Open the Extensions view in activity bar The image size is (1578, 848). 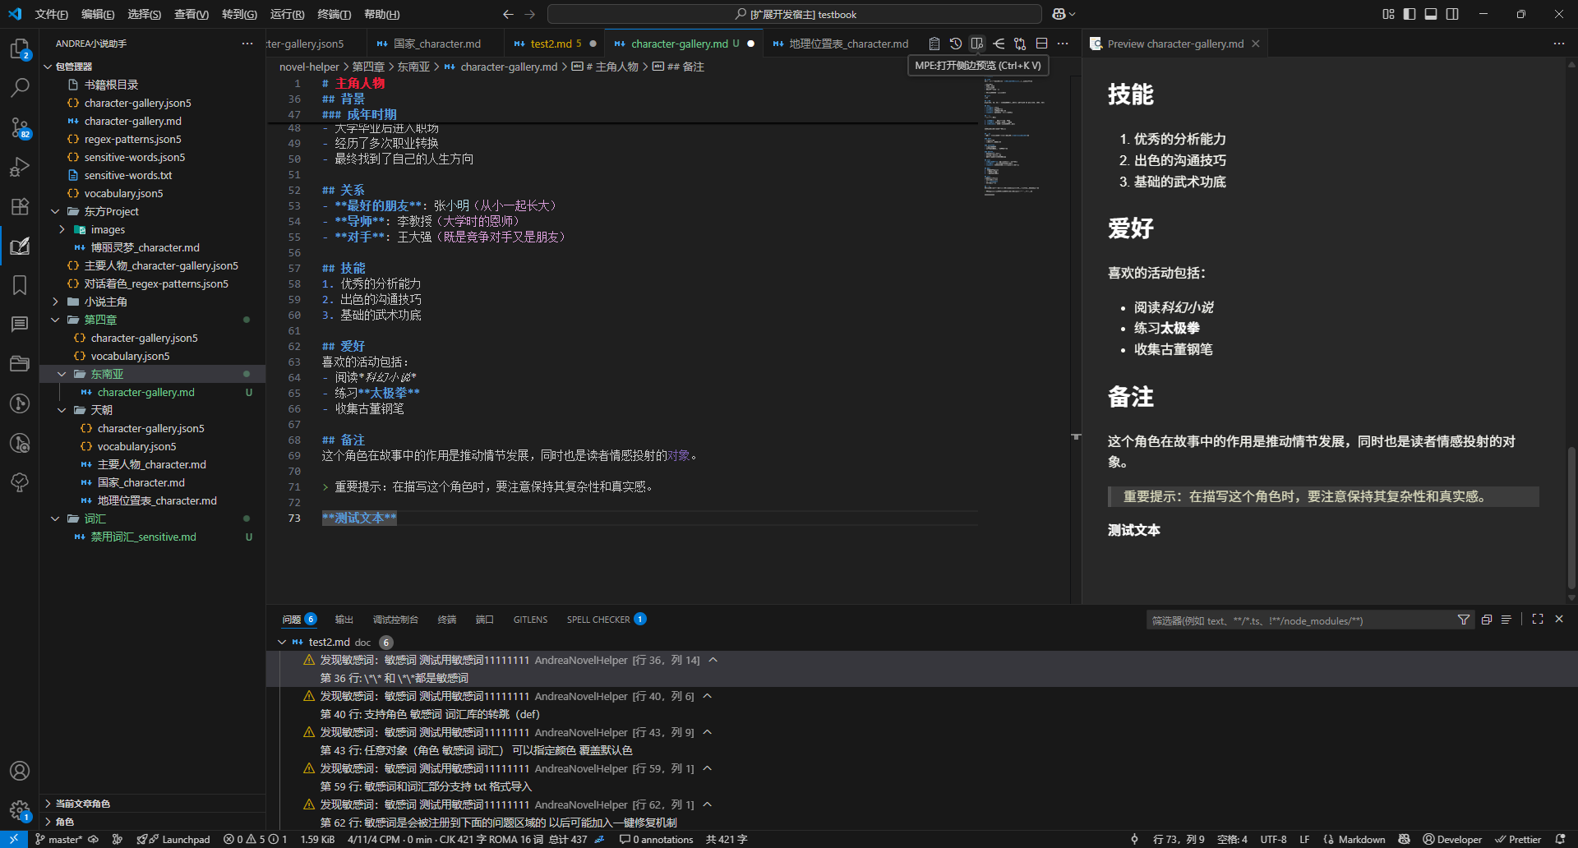[20, 206]
